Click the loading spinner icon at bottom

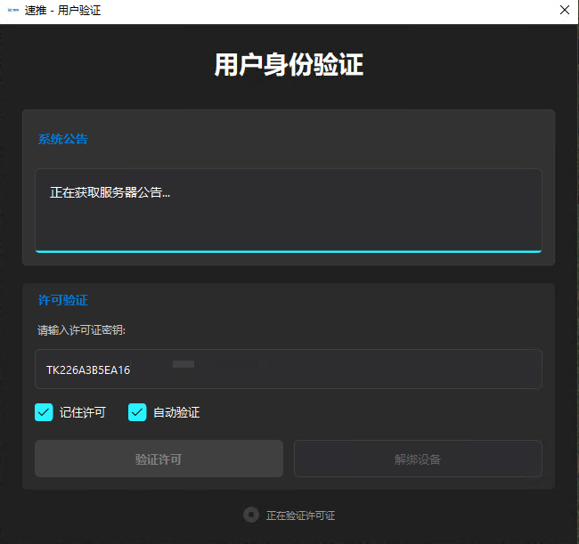(251, 515)
